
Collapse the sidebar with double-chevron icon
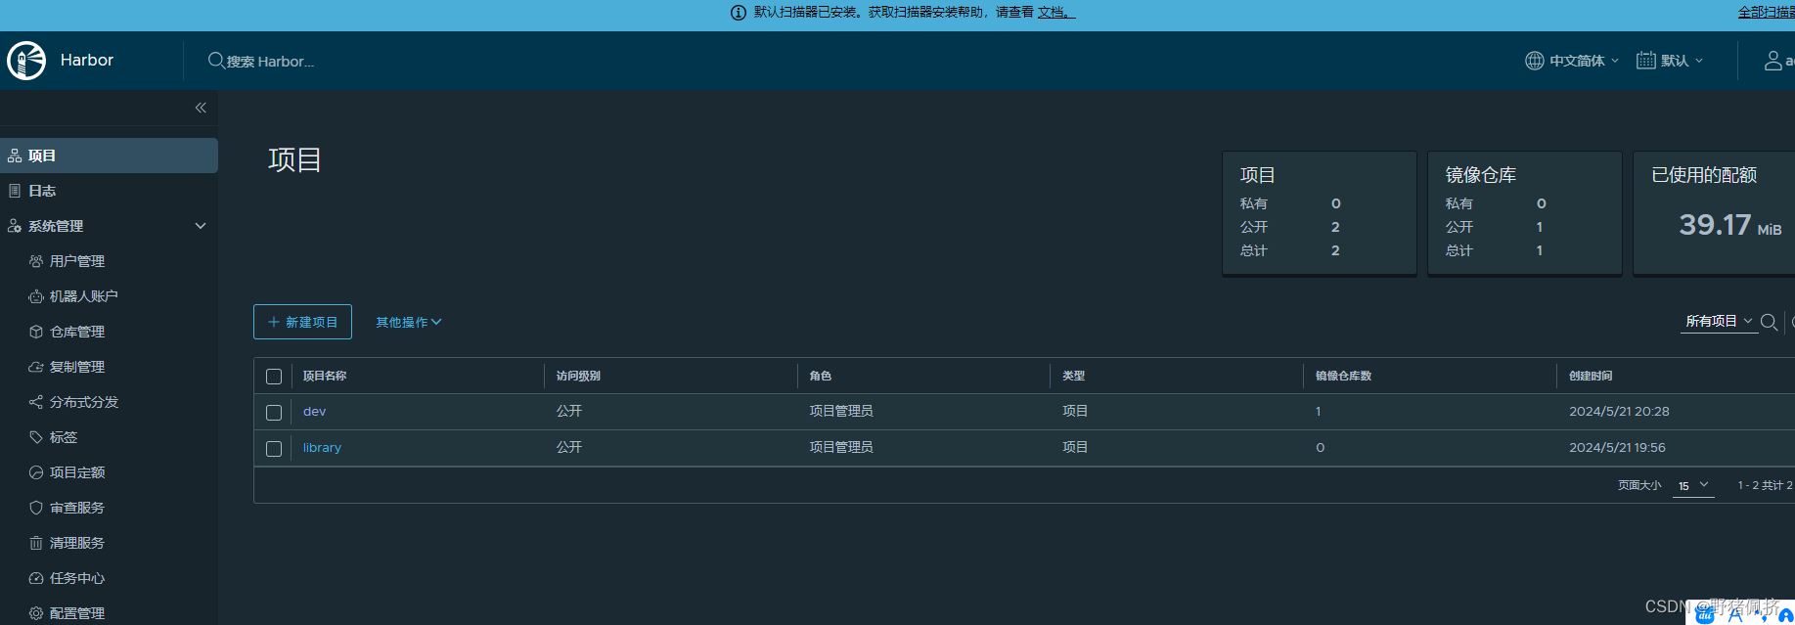[201, 108]
